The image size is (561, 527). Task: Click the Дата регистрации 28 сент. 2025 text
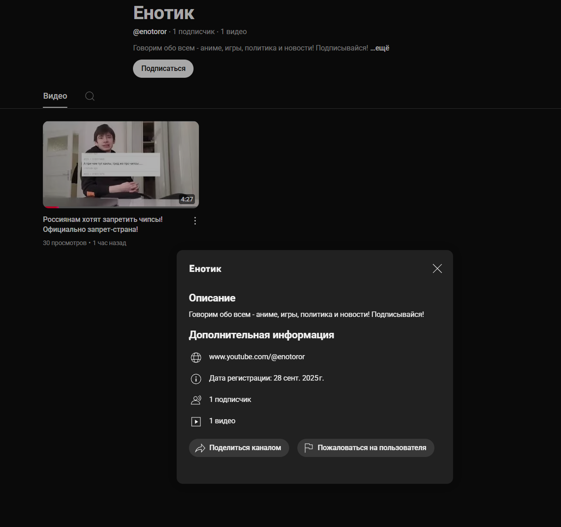tap(266, 378)
